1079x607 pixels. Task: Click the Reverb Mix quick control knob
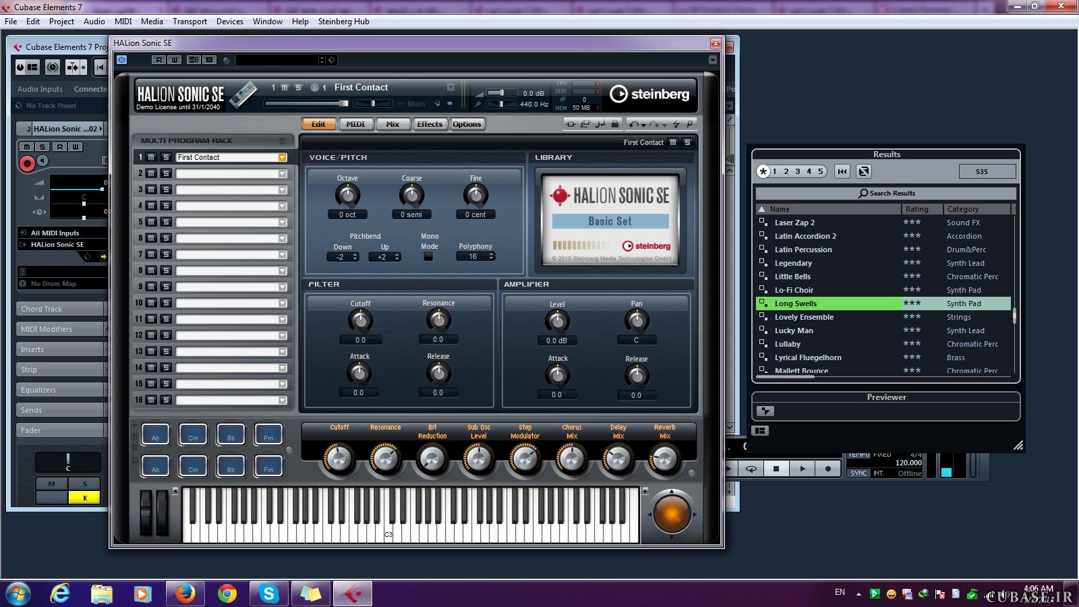tap(664, 459)
